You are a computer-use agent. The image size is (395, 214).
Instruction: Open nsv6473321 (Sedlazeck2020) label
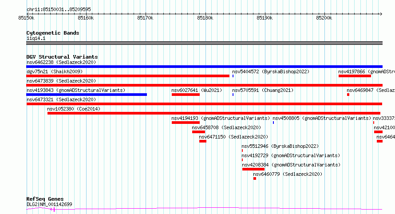click(x=61, y=99)
